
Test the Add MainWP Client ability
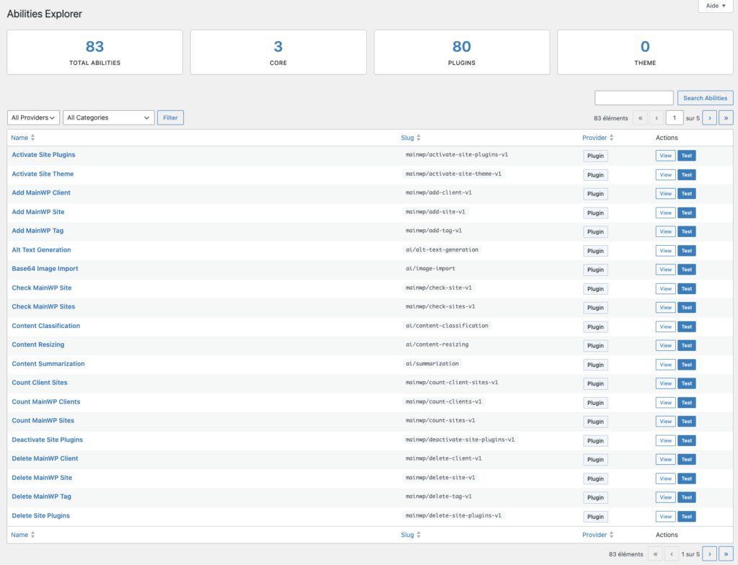687,194
